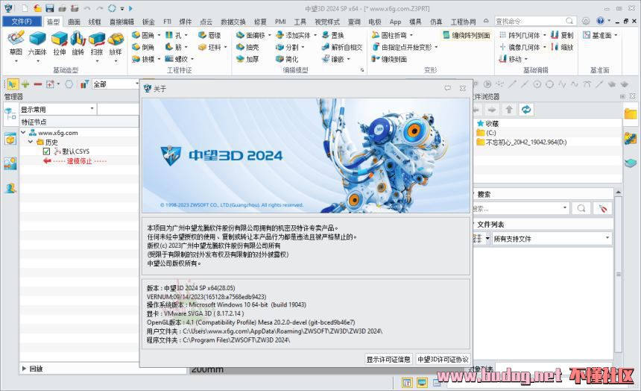Select the 面偏移 face offset tool
This screenshot has height=391, width=641.
click(251, 35)
